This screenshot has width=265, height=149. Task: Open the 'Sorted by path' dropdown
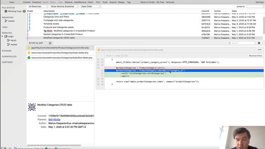click(x=37, y=43)
